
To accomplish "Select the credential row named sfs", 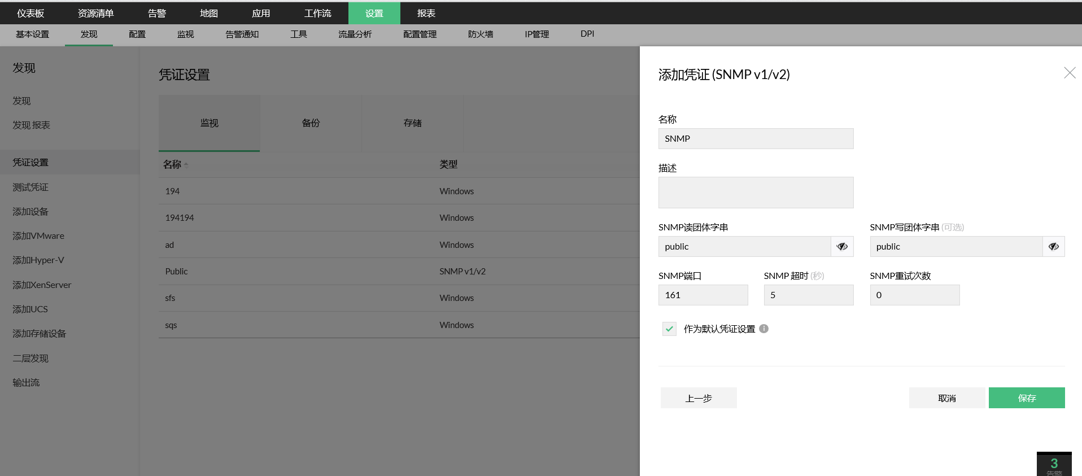I will click(399, 298).
